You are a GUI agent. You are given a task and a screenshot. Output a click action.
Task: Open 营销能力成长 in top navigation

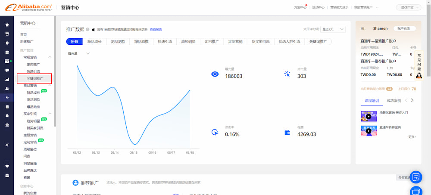tap(339, 7)
